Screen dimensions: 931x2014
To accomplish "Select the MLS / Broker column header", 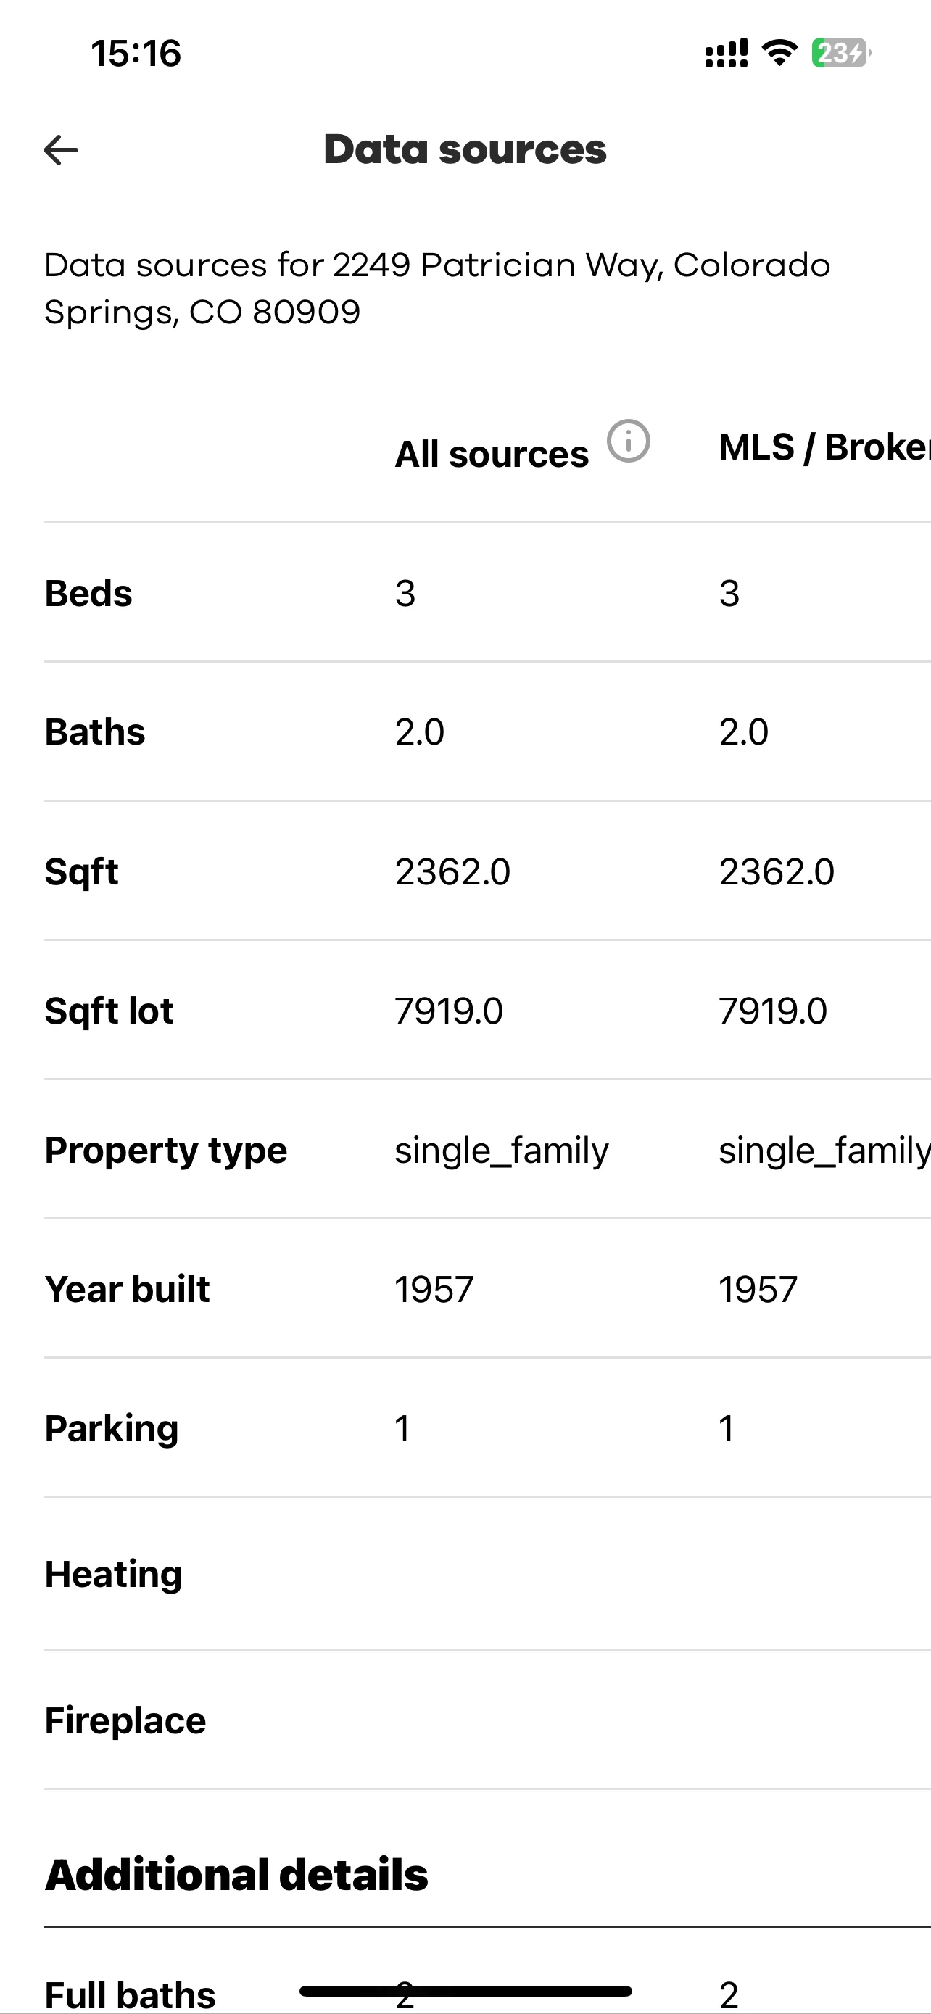I will [x=824, y=447].
